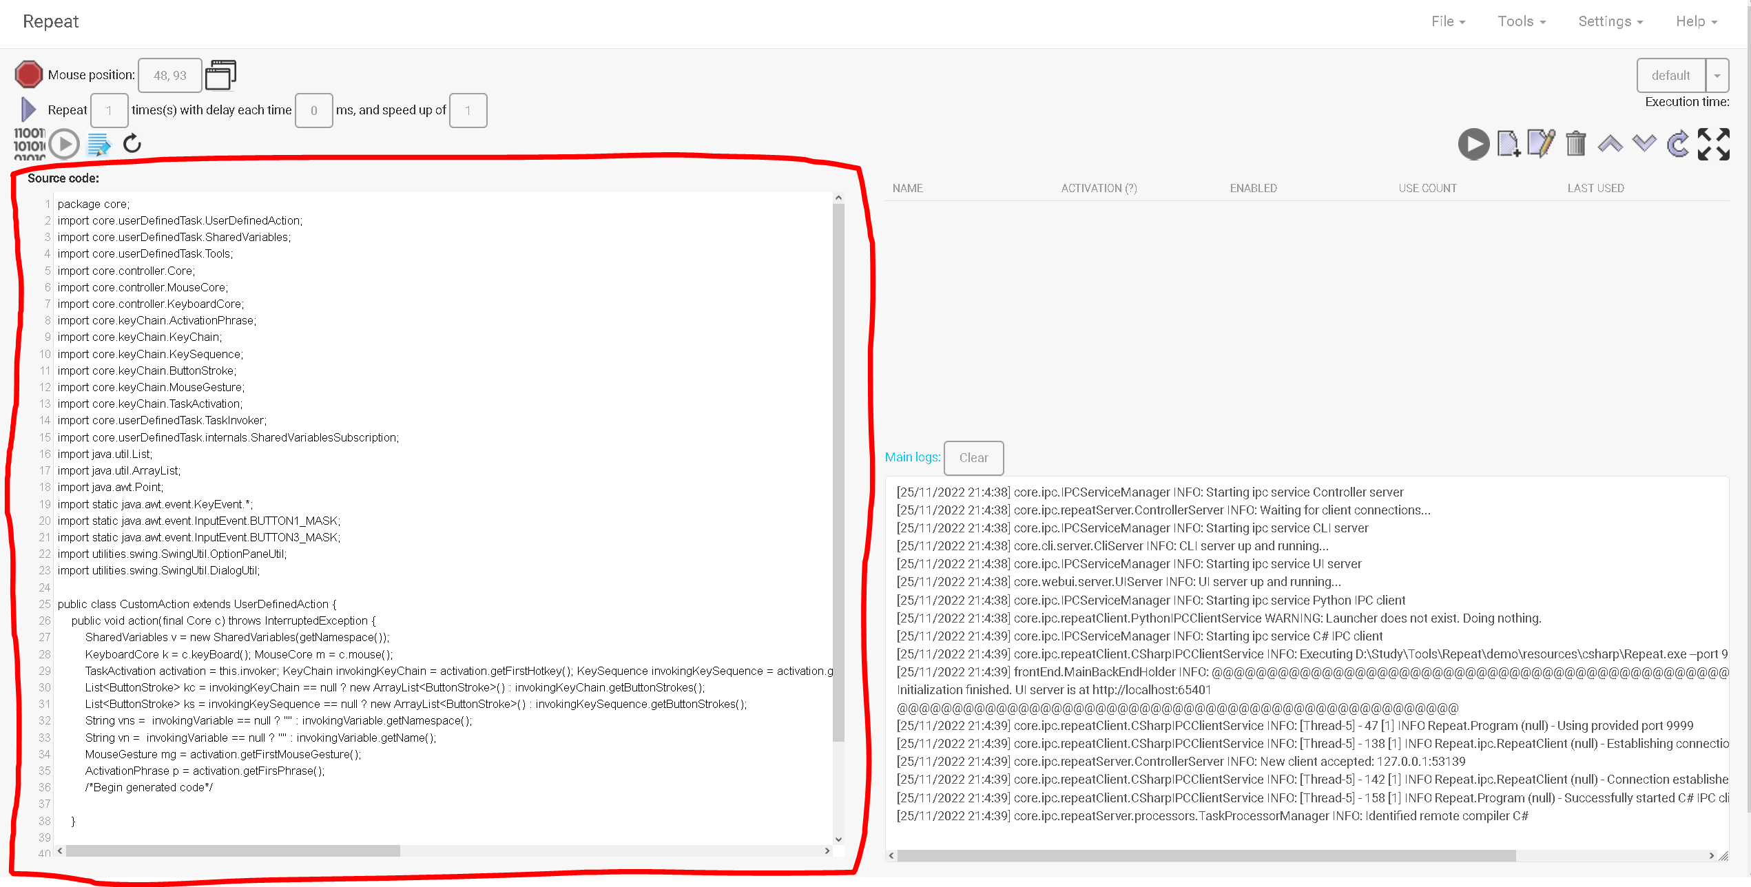Expand the Settings dropdown menu
Image resolution: width=1751 pixels, height=887 pixels.
1610,21
